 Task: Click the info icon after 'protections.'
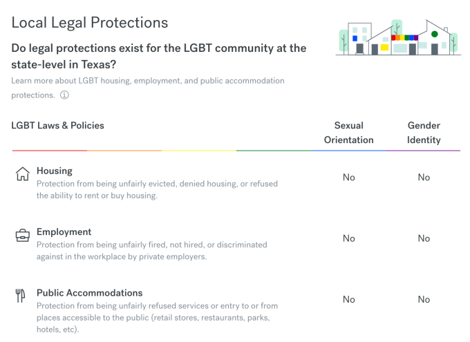pyautogui.click(x=65, y=95)
